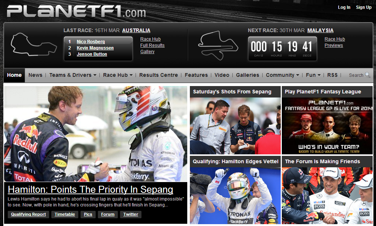Open Race Hub link under next race
The width and height of the screenshot is (376, 226).
335,39
